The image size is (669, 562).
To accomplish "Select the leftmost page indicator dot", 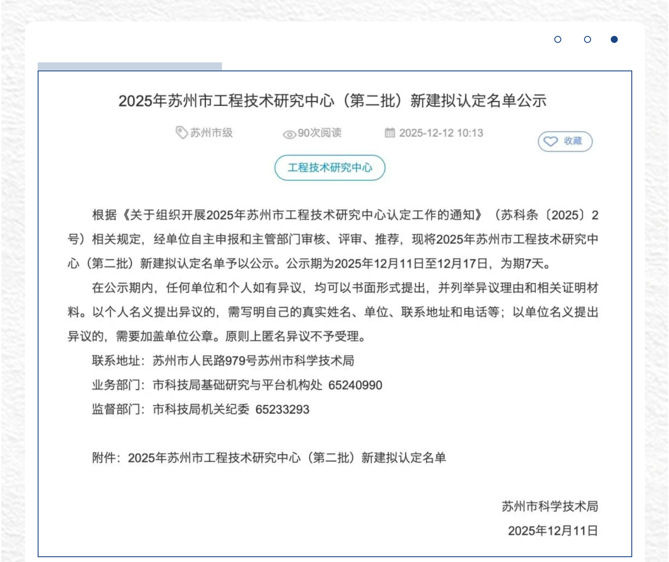I will (x=558, y=39).
